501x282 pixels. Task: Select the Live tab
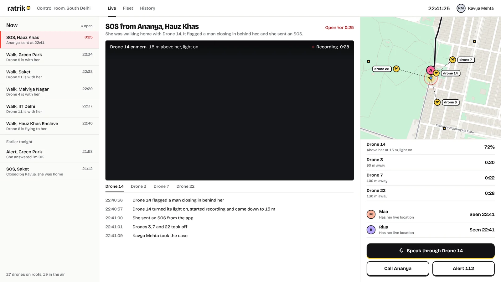click(x=112, y=8)
